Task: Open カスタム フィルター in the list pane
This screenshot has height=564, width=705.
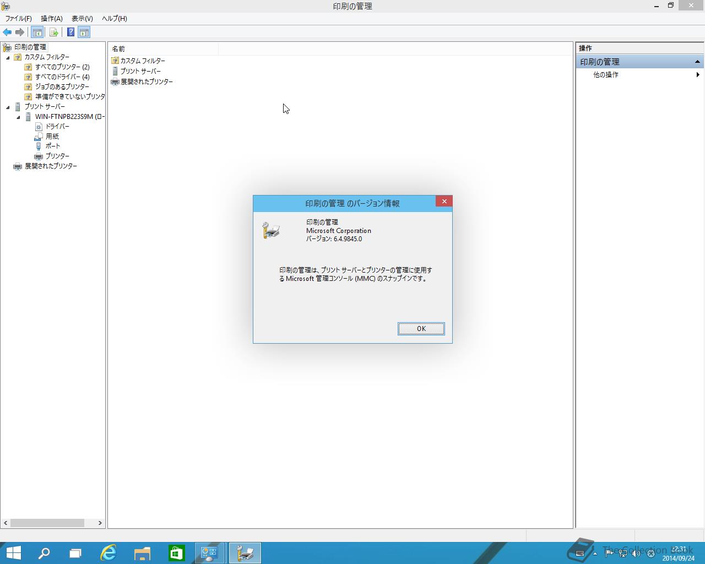Action: [143, 61]
